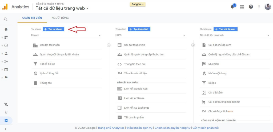Open the Audience person icon in sidebar

6,53
